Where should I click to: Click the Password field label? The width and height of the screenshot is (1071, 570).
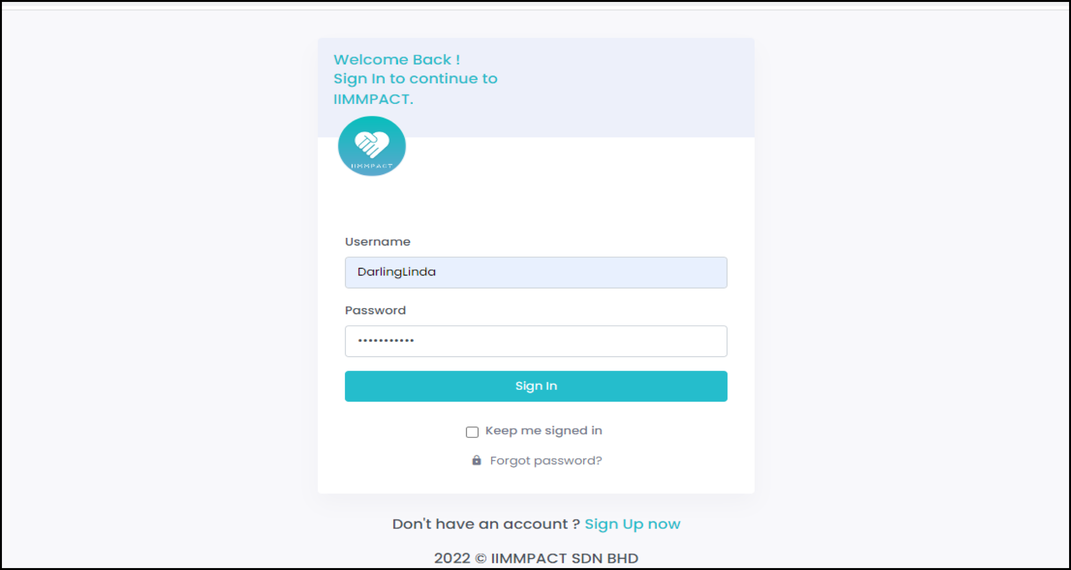tap(375, 311)
